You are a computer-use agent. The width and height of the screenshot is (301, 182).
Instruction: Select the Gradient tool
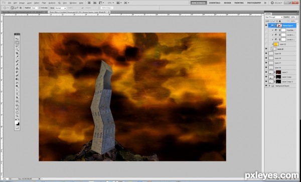[x=17, y=79]
